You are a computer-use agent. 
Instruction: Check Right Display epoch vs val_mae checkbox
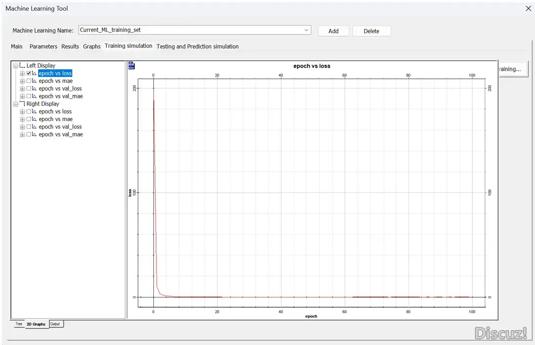[x=29, y=134]
